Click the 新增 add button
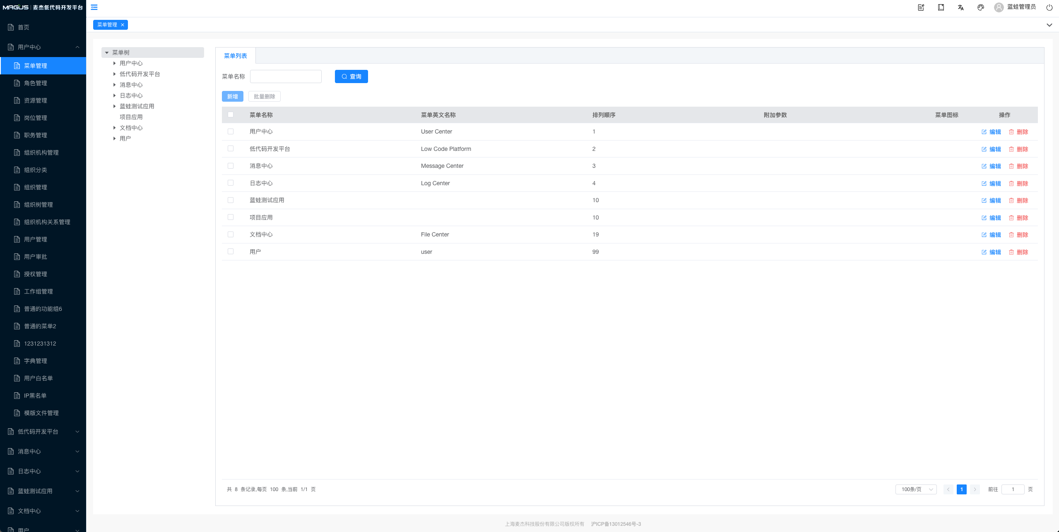 coord(233,96)
